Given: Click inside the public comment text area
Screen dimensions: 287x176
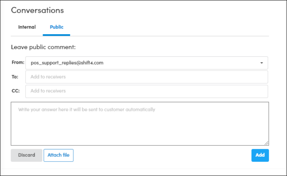Looking at the screenshot, I should click(140, 127).
